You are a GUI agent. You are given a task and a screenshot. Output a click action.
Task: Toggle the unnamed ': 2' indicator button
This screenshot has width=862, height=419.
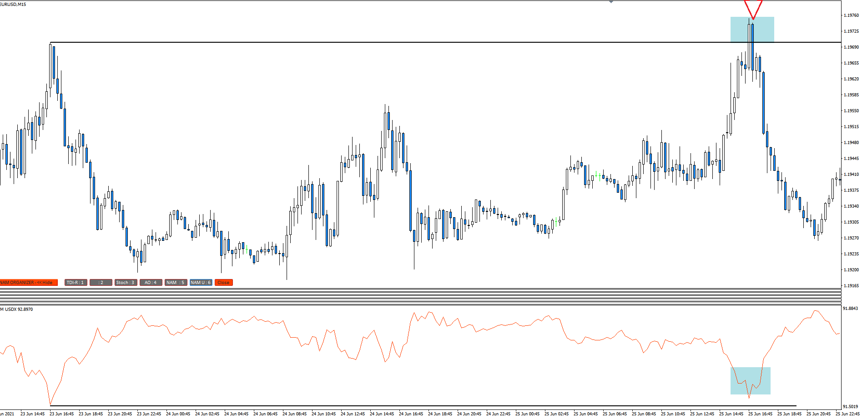[x=101, y=282]
